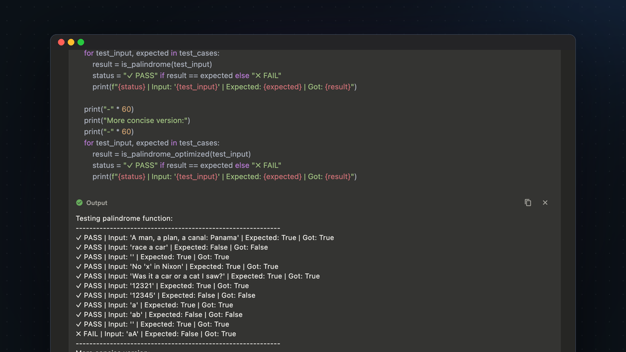Close the window with the red button
This screenshot has width=626, height=352.
click(61, 42)
